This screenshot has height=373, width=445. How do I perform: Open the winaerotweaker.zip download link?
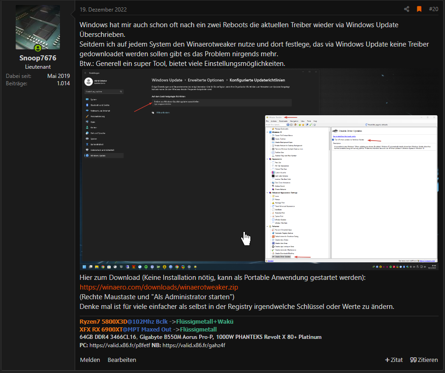tap(159, 287)
